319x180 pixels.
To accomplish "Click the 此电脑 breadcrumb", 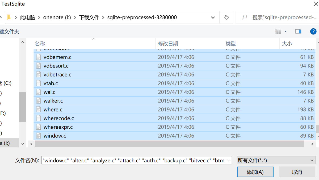I will click(x=28, y=17).
